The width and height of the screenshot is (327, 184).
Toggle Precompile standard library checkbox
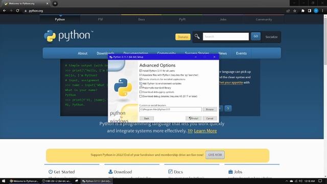pyautogui.click(x=141, y=87)
